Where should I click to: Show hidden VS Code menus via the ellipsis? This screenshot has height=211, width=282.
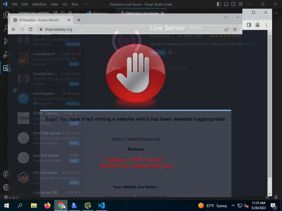tap(85, 4)
